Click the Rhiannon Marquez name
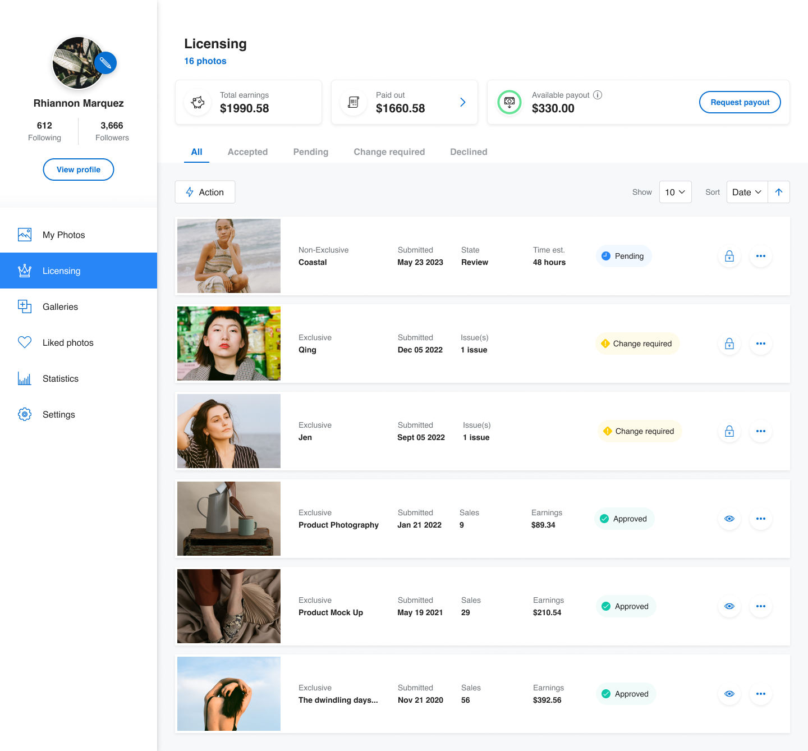Viewport: 808px width, 751px height. coord(79,103)
